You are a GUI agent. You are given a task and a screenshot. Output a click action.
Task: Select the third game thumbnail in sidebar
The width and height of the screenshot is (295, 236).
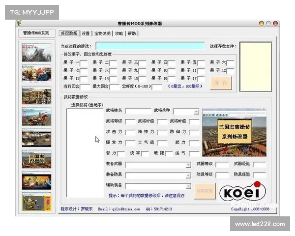pyautogui.click(x=36, y=95)
